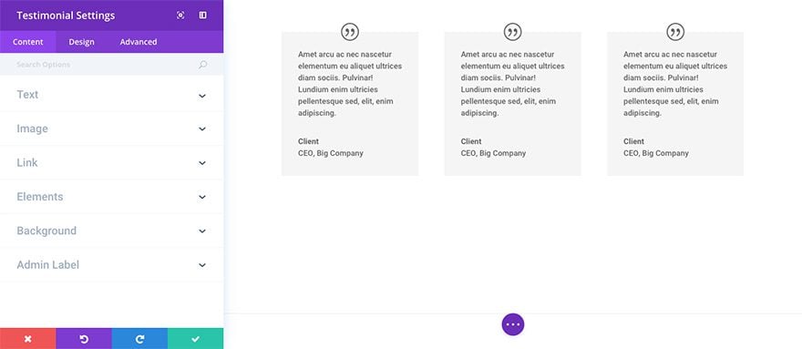Expand the Admin Label section
The image size is (802, 349).
tap(111, 265)
